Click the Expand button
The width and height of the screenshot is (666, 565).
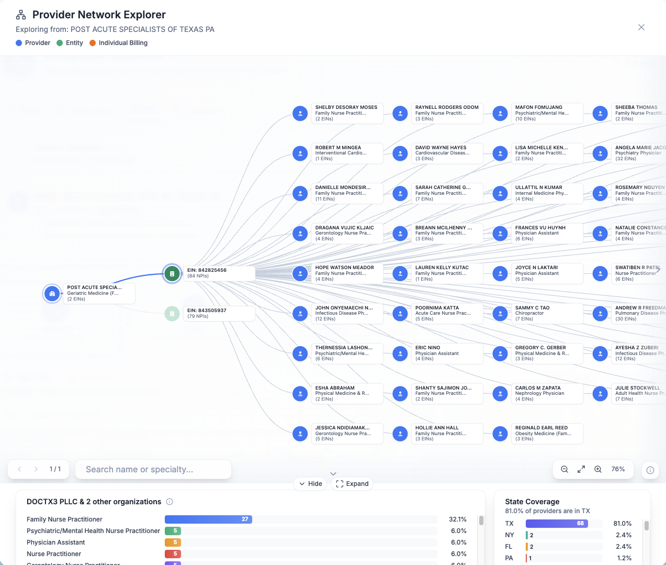(353, 484)
